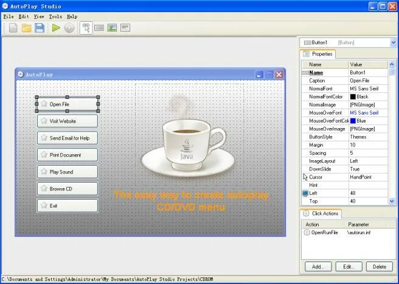The width and height of the screenshot is (399, 284).
Task: Click the properties list scroll up arrow
Action: tap(392, 65)
